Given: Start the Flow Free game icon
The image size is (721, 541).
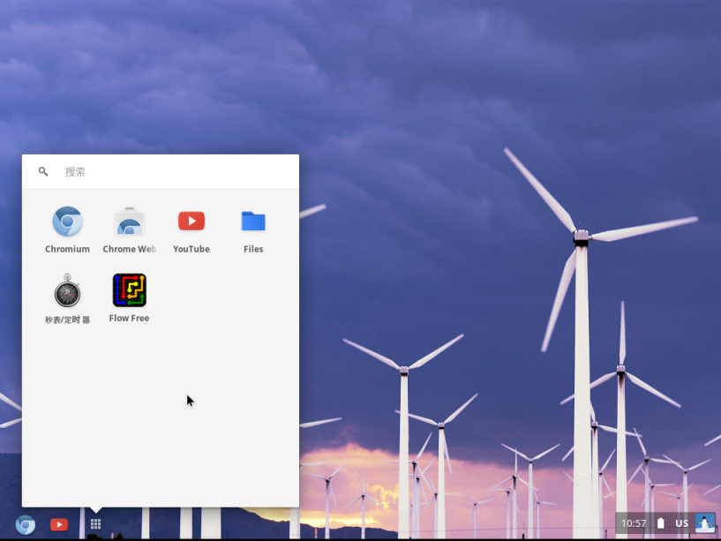Looking at the screenshot, I should tap(129, 290).
